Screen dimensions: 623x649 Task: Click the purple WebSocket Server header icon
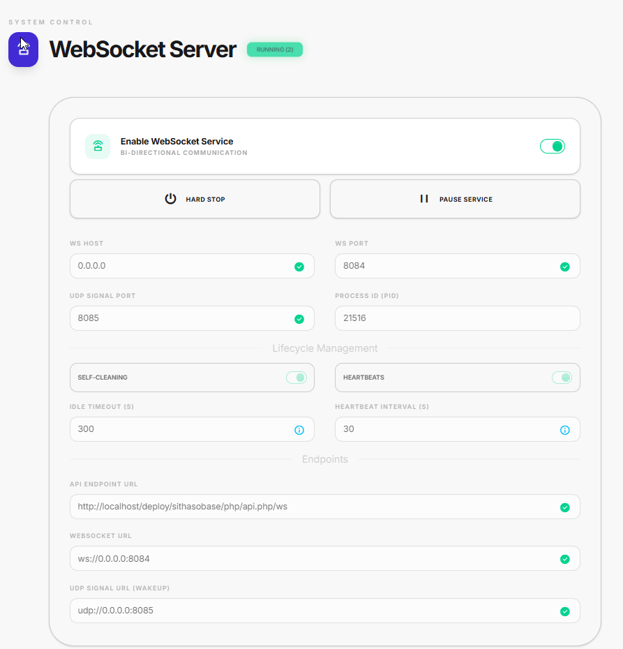point(23,50)
